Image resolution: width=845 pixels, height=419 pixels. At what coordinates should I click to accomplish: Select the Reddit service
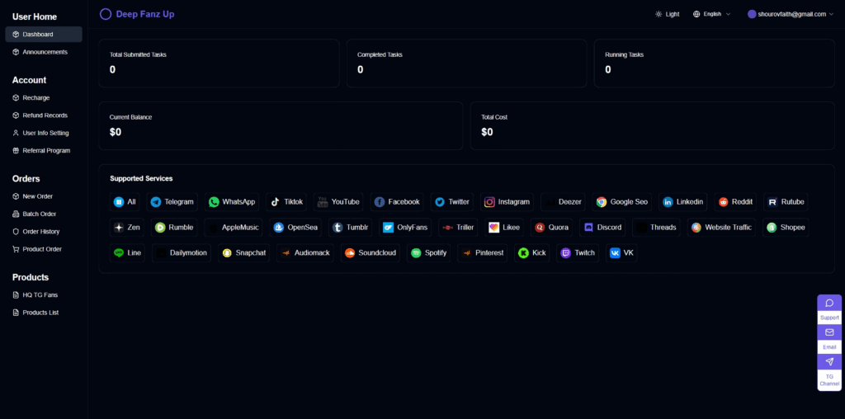tap(735, 202)
